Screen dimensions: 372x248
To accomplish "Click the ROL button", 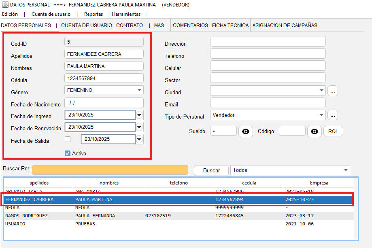I will pos(333,131).
